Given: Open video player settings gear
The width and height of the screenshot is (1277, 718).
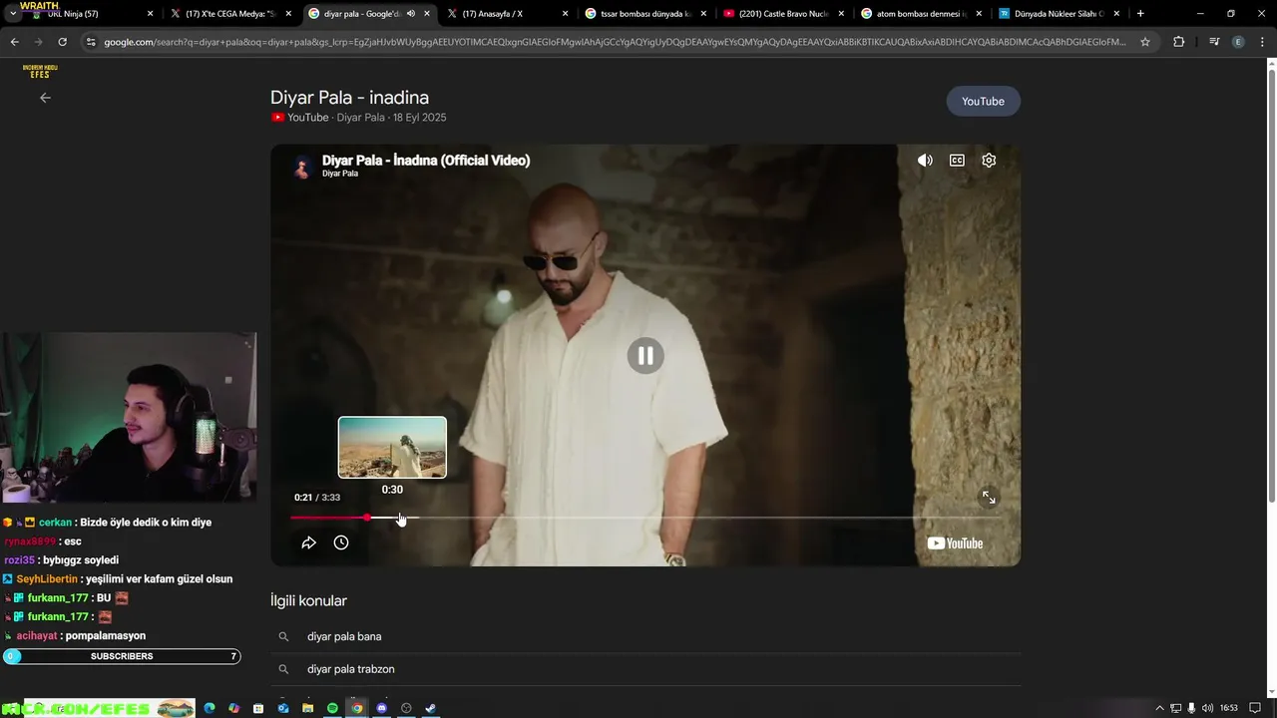Looking at the screenshot, I should click(x=989, y=161).
